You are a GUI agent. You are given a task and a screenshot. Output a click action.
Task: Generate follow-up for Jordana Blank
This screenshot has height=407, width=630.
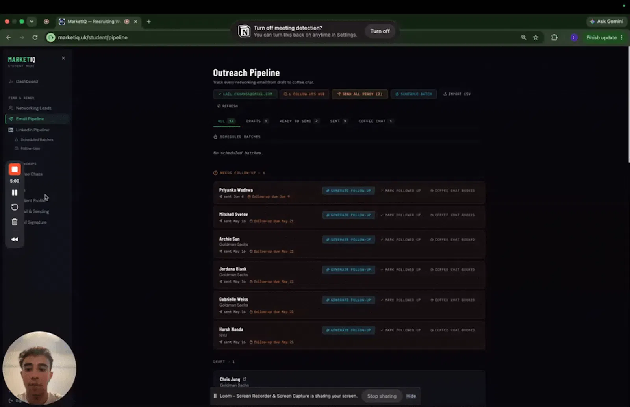[348, 270]
